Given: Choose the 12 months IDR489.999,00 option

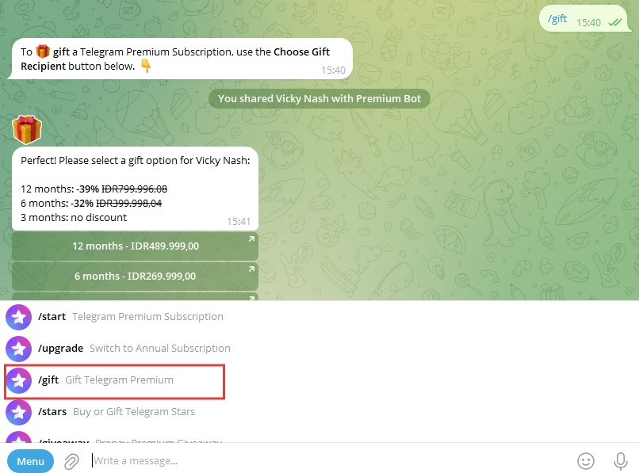Looking at the screenshot, I should coord(136,246).
